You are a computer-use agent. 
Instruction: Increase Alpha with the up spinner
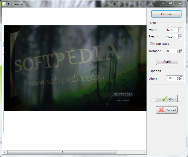(x=178, y=77)
